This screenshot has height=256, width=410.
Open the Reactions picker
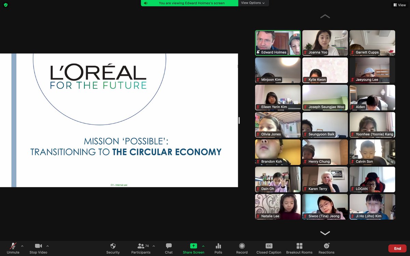tap(327, 248)
